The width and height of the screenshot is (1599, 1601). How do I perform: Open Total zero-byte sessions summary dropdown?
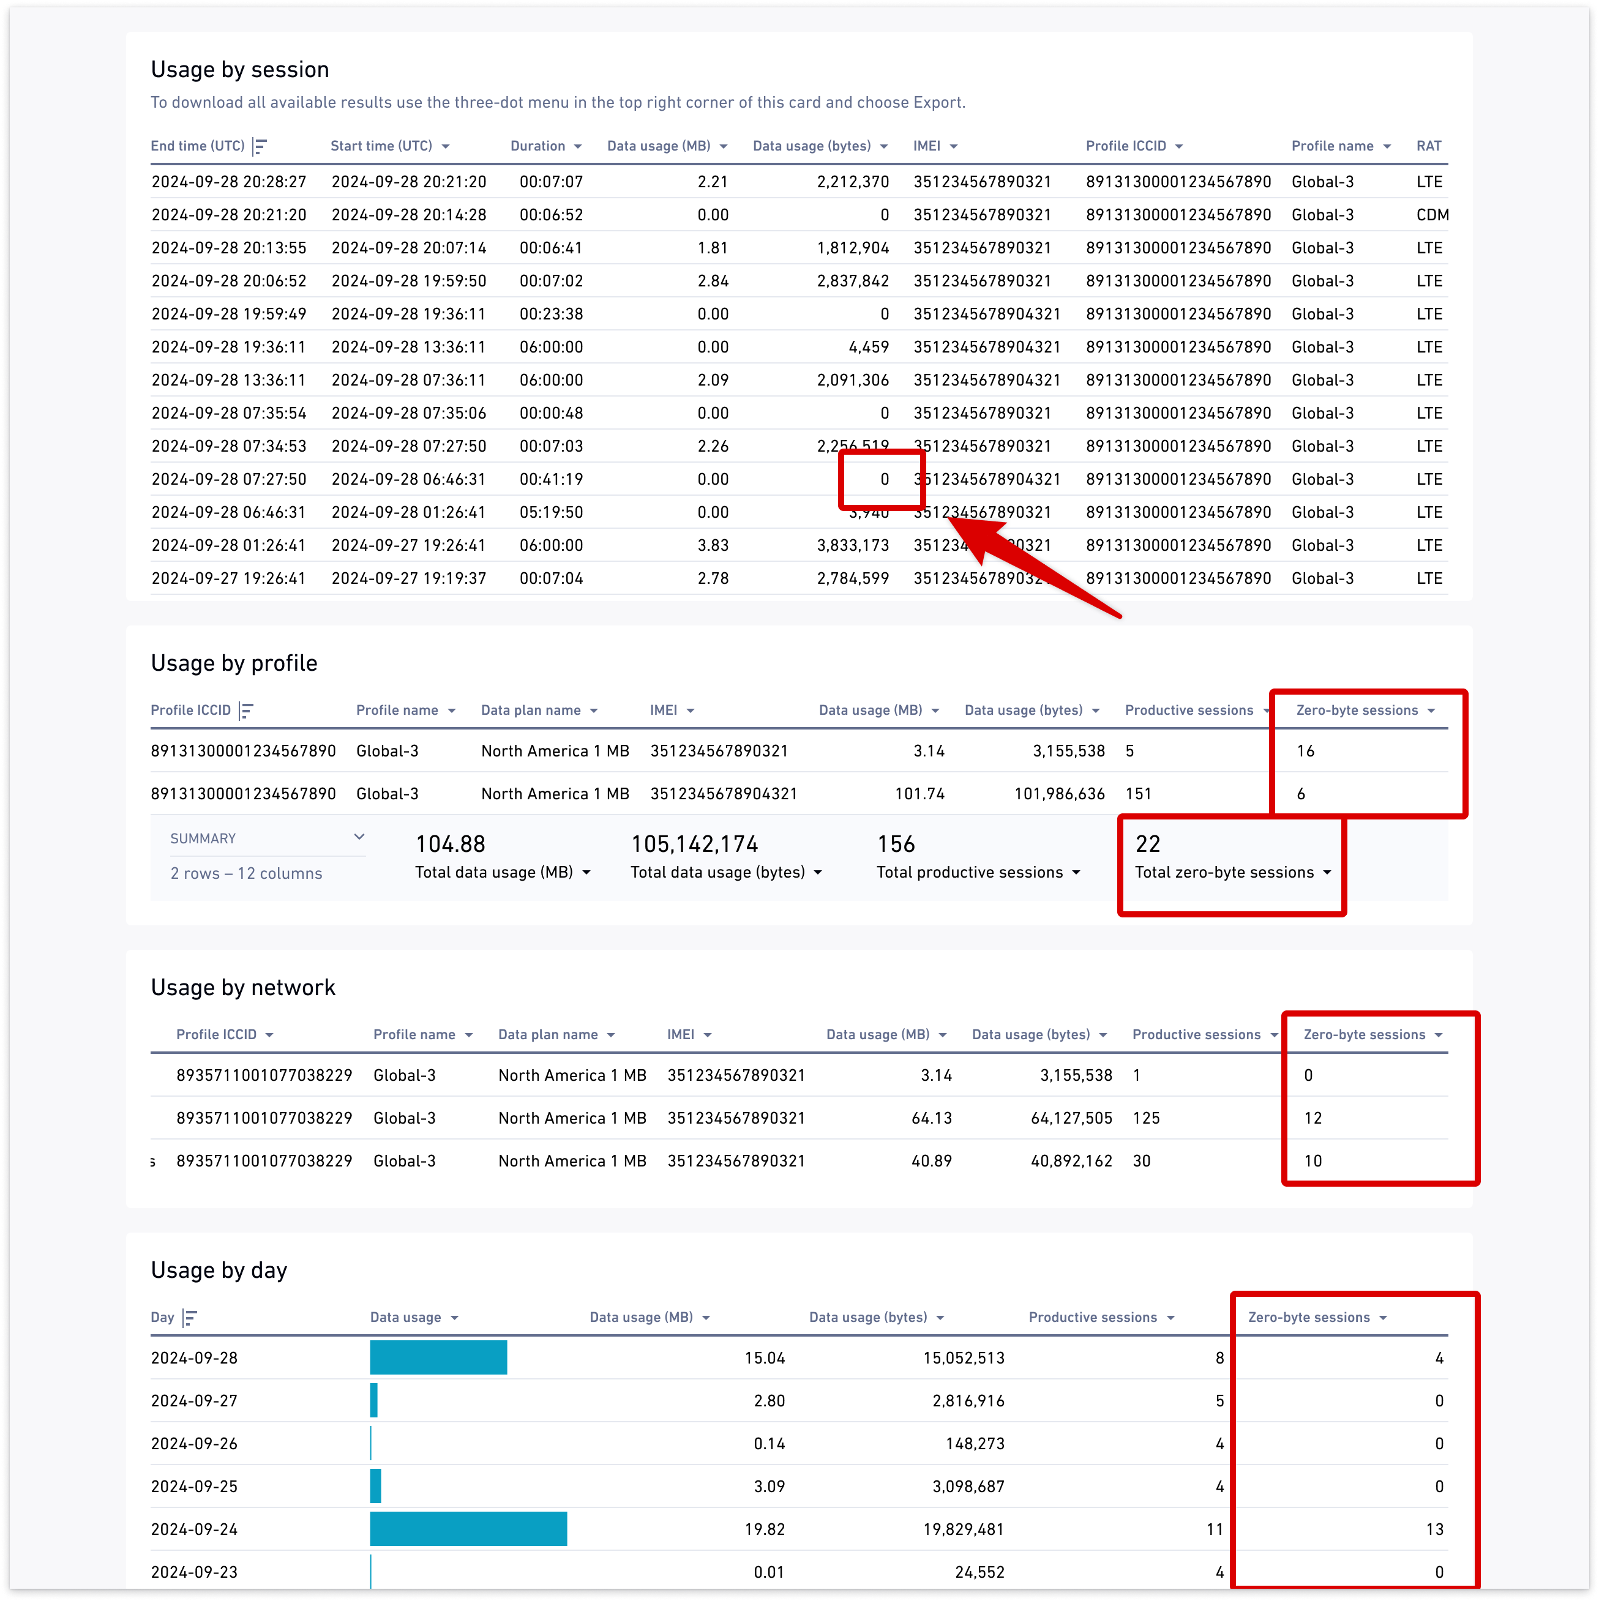click(1327, 873)
